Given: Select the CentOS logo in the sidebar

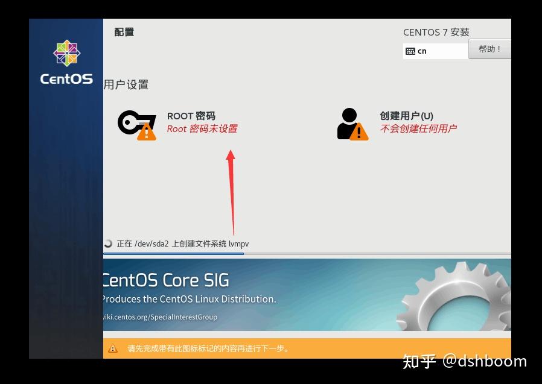Looking at the screenshot, I should (x=66, y=60).
